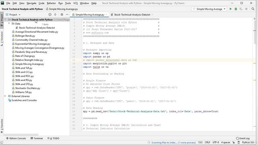Click the Stock Technical Analysis with Python breadcrumb

point(22,9)
